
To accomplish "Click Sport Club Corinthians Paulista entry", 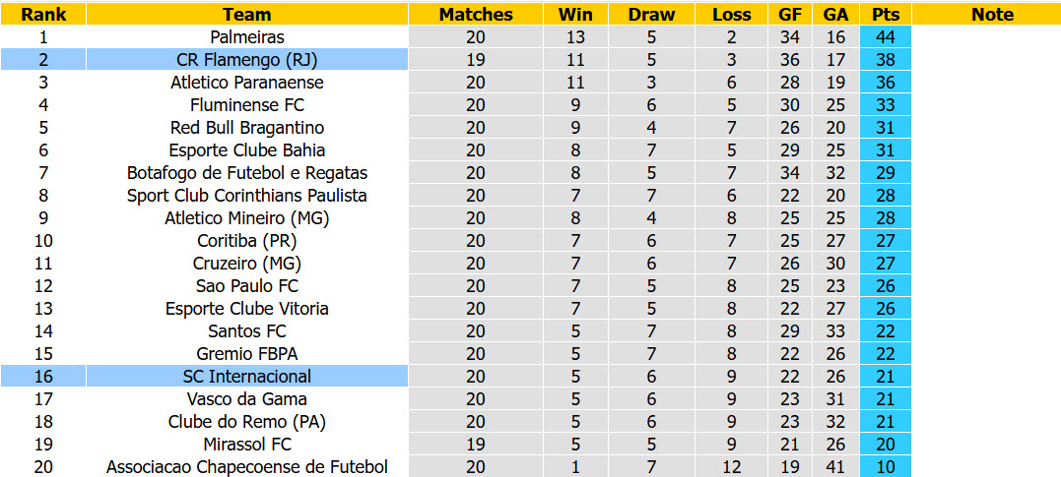I will coord(247,196).
